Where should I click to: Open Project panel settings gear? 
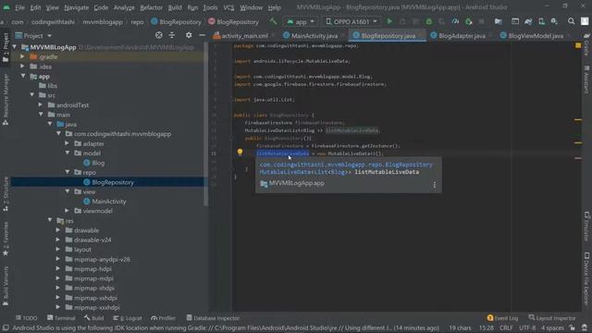(x=189, y=35)
